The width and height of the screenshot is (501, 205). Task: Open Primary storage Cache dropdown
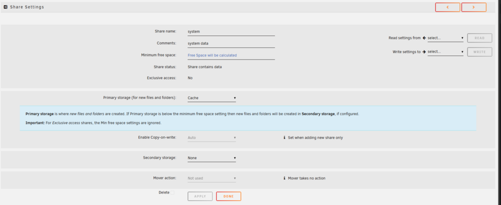[211, 98]
